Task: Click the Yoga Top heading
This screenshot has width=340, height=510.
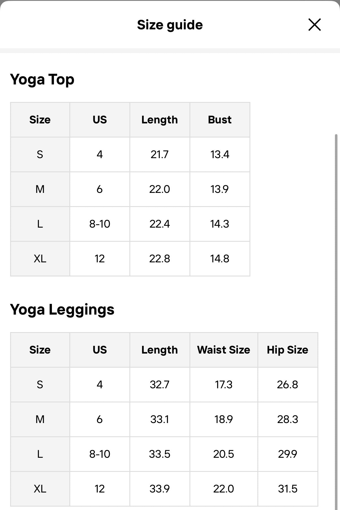Action: (42, 79)
